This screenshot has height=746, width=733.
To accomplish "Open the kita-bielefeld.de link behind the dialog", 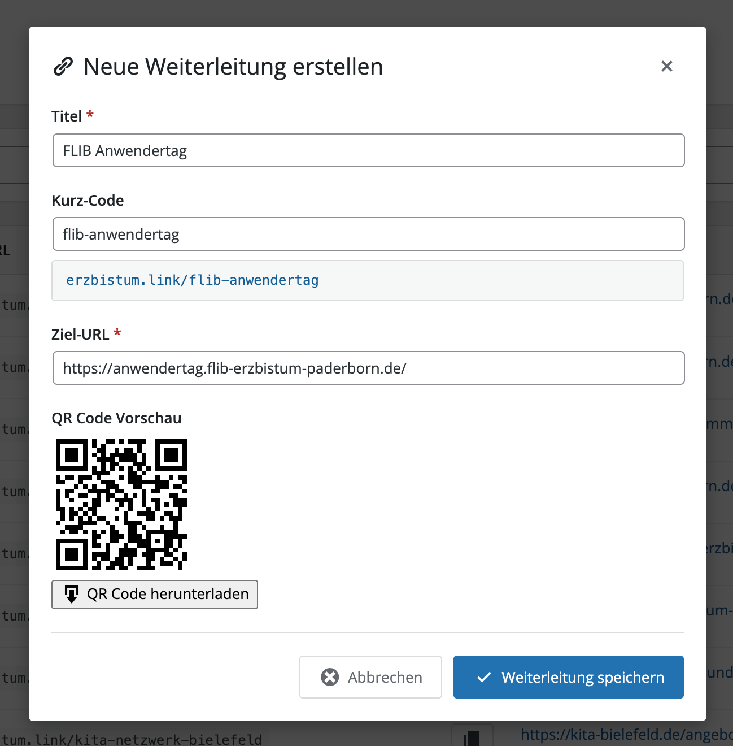I will click(626, 734).
